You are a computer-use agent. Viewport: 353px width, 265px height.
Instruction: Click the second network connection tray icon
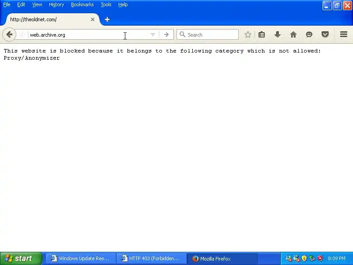(297, 258)
